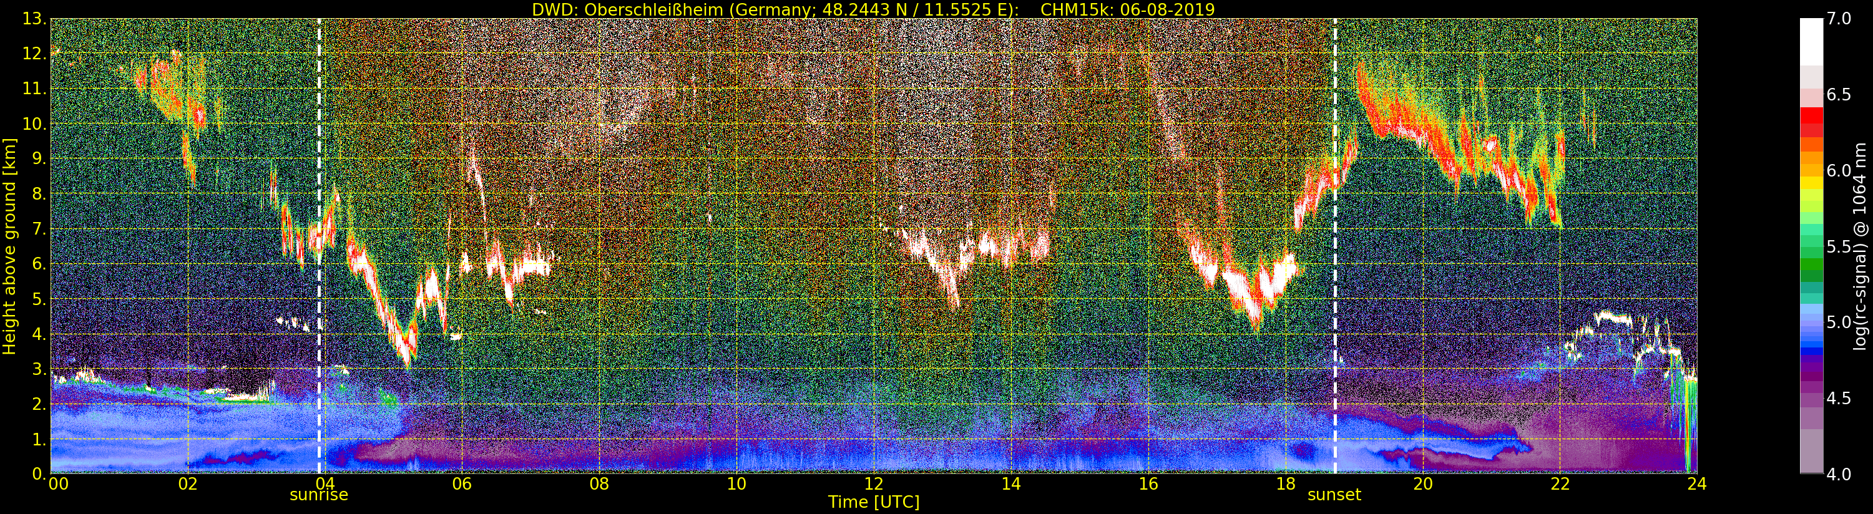Click the 'sunset' label below the axis
This screenshot has width=1873, height=514.
1334,495
